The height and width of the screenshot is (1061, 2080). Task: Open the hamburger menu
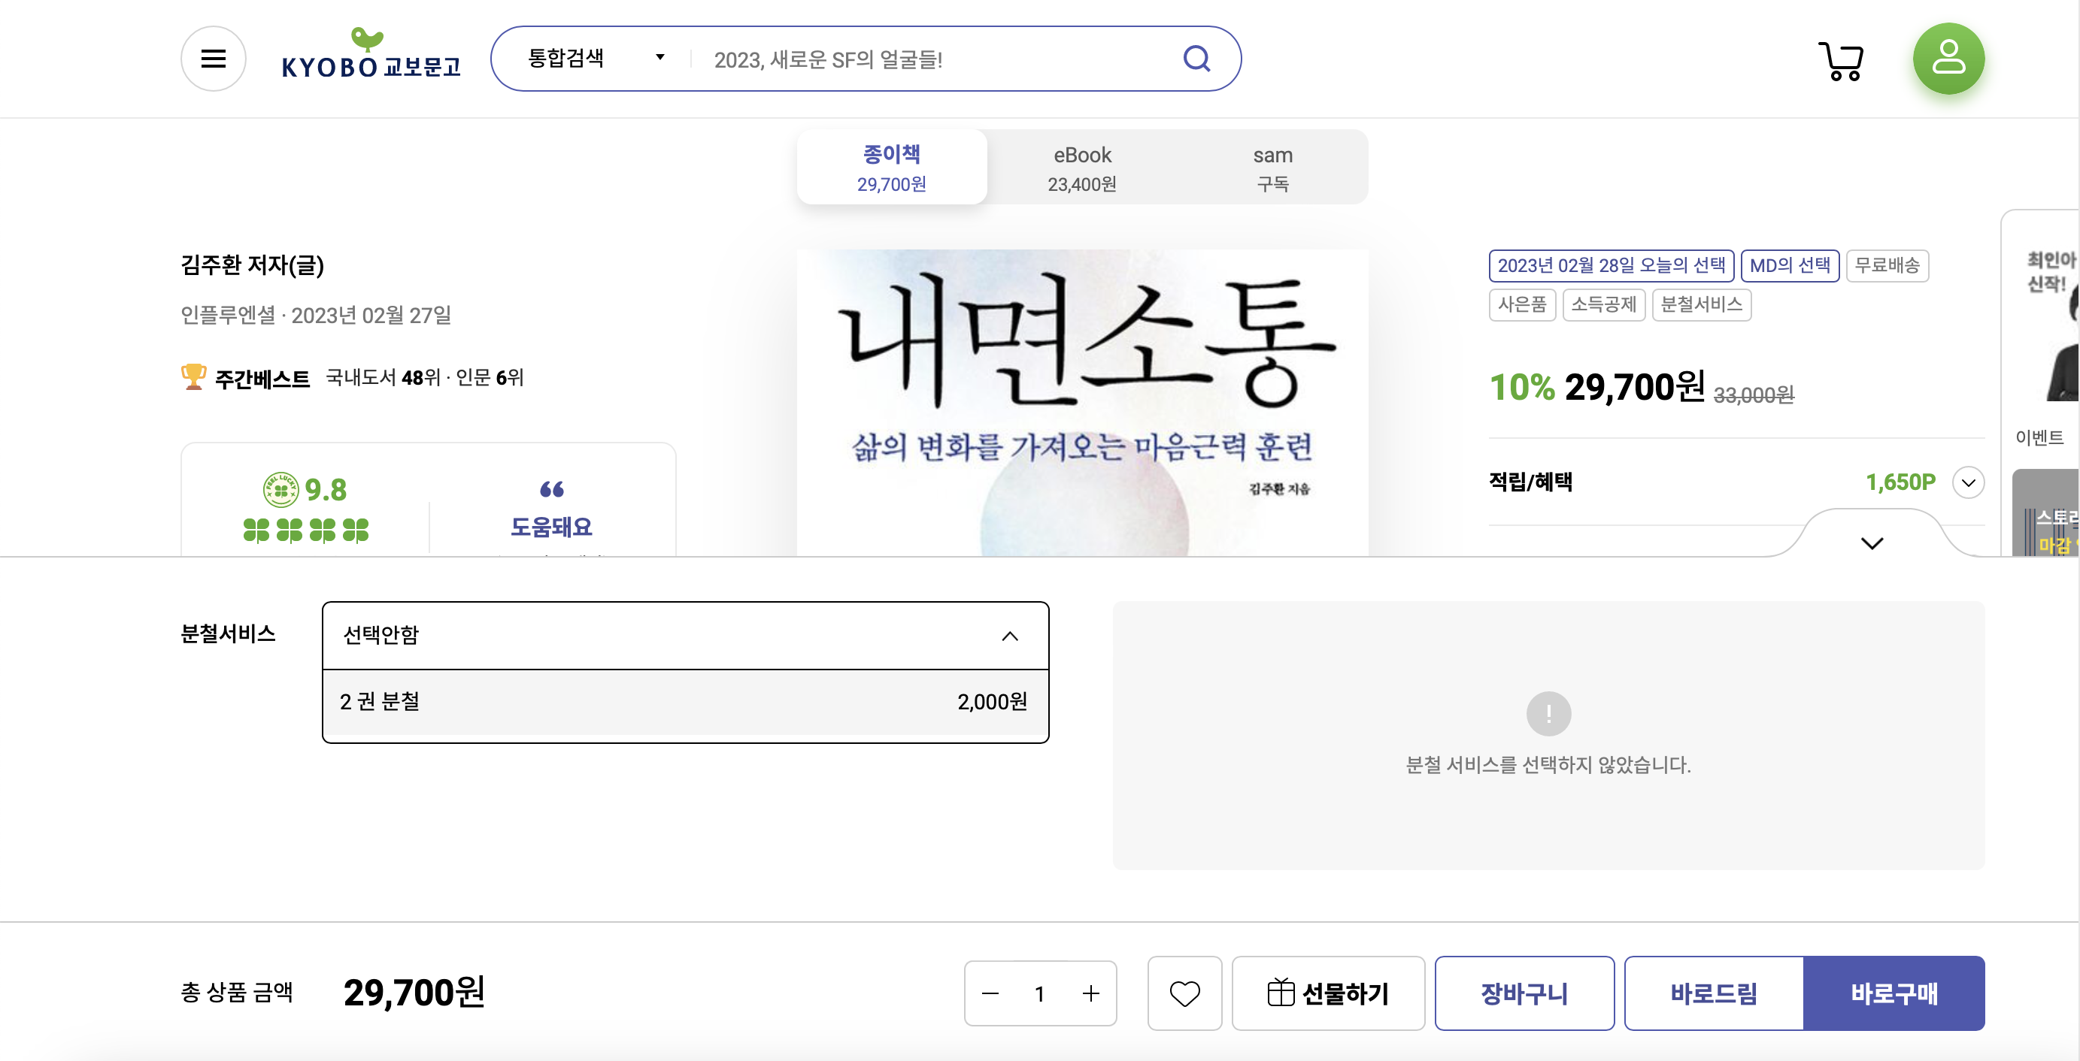(213, 59)
